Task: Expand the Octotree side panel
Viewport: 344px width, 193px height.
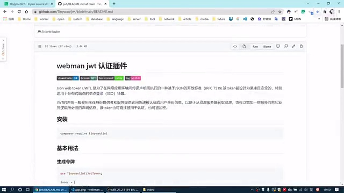Action: 3,49
